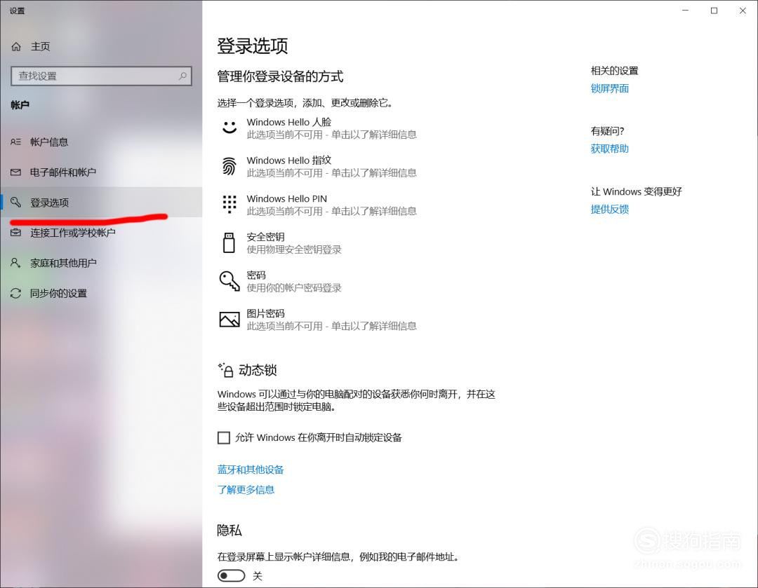Focus the 查找设置 search field

point(102,76)
